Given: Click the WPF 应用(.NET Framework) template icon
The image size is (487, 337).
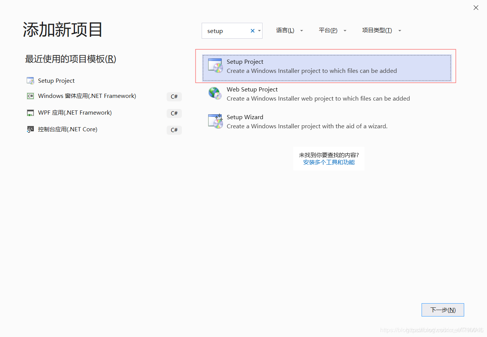Looking at the screenshot, I should tap(30, 113).
